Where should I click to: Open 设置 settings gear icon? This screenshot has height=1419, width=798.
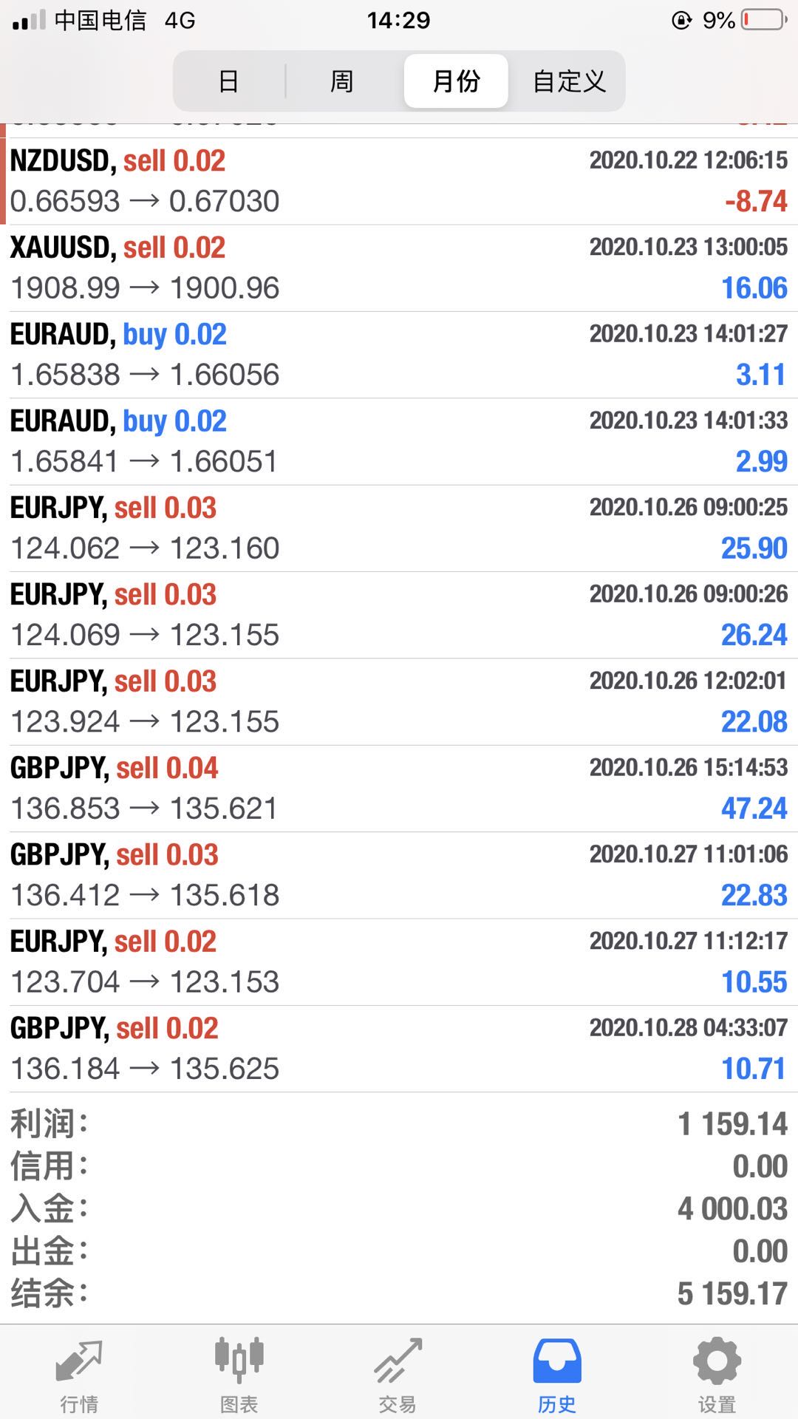[x=717, y=1361]
